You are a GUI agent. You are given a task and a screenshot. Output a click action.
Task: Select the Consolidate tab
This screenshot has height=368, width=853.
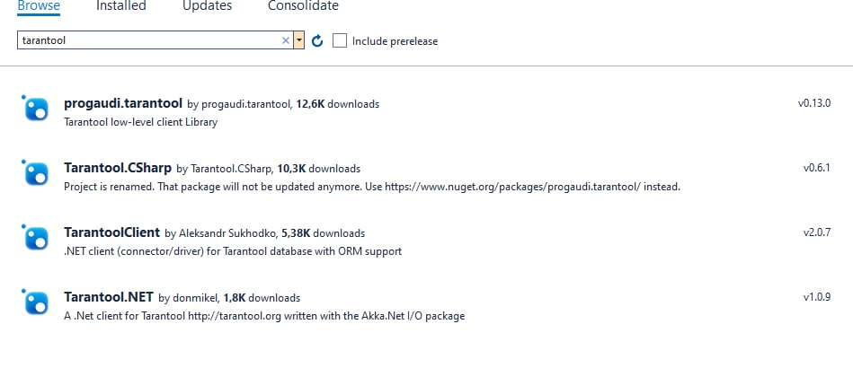coord(303,6)
